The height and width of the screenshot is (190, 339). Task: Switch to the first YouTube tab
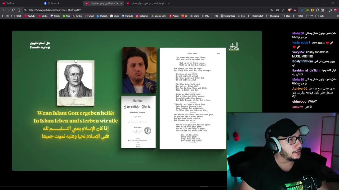pos(21,3)
